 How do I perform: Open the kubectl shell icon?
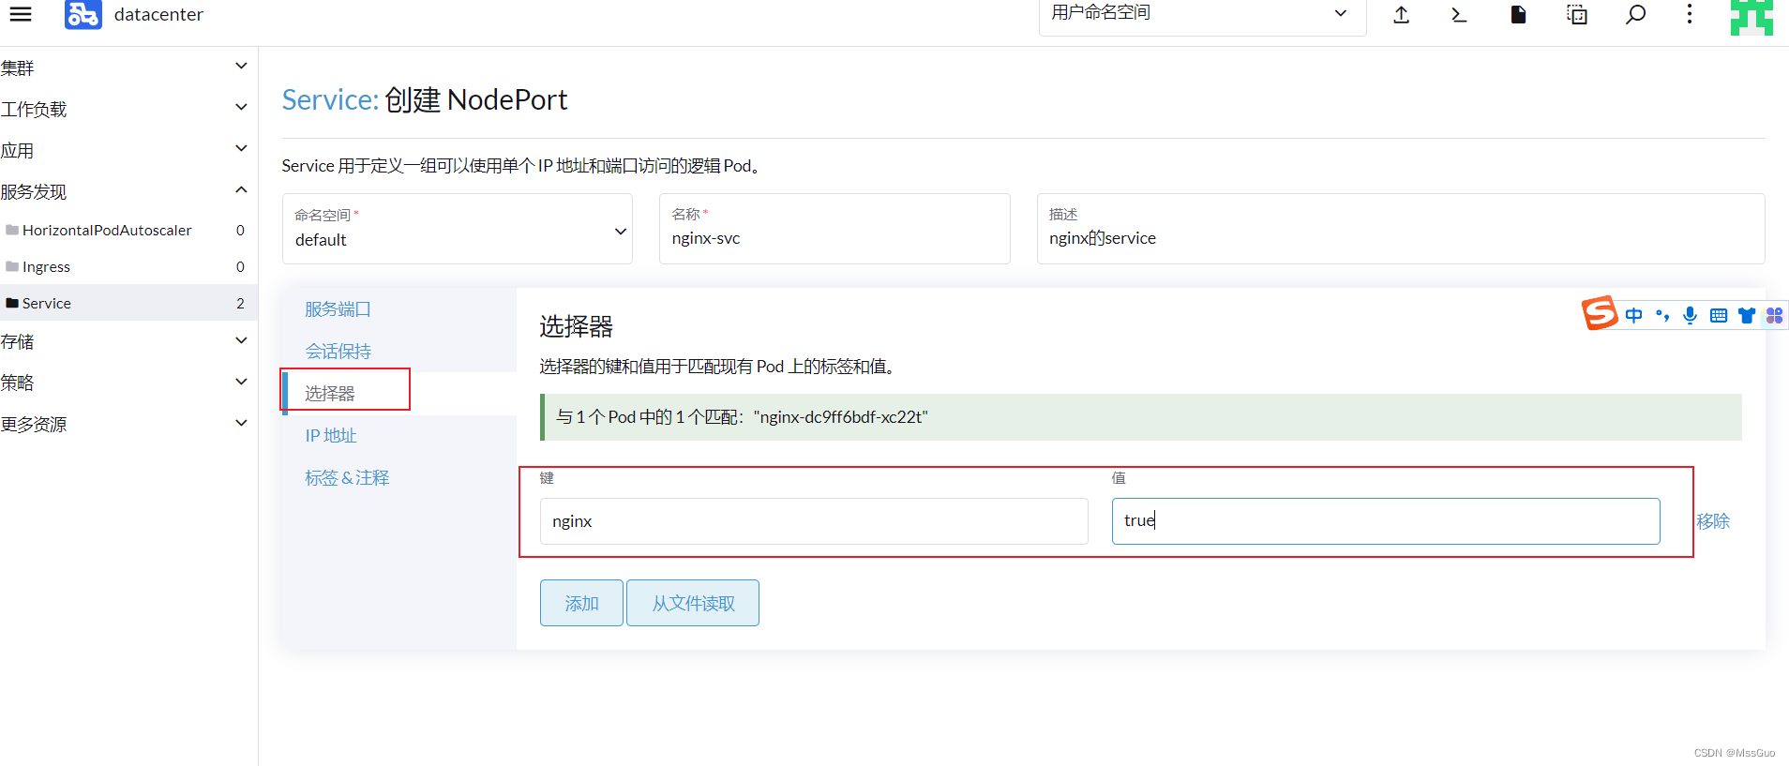(1459, 14)
